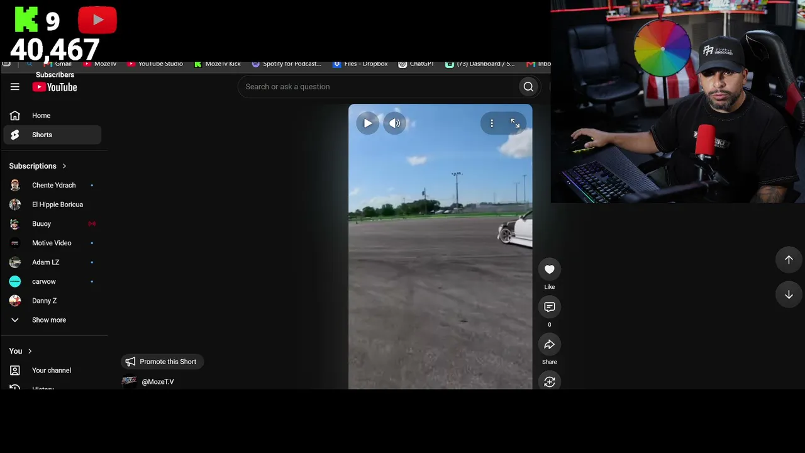Viewport: 805px width, 453px height.
Task: Open the Short's three-dot more options
Action: pyautogui.click(x=492, y=123)
